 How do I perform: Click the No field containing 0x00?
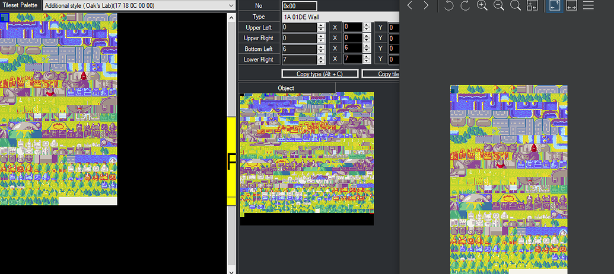[x=303, y=6]
